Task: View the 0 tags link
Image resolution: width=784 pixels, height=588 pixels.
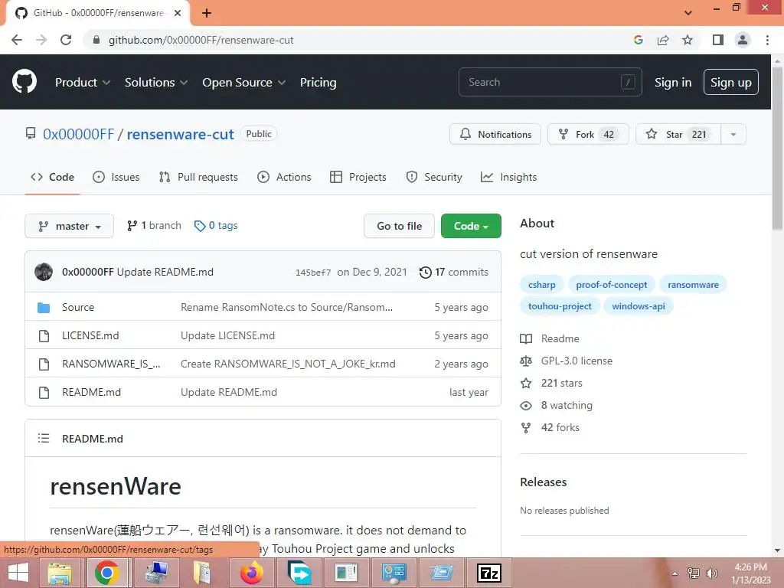Action: point(216,226)
